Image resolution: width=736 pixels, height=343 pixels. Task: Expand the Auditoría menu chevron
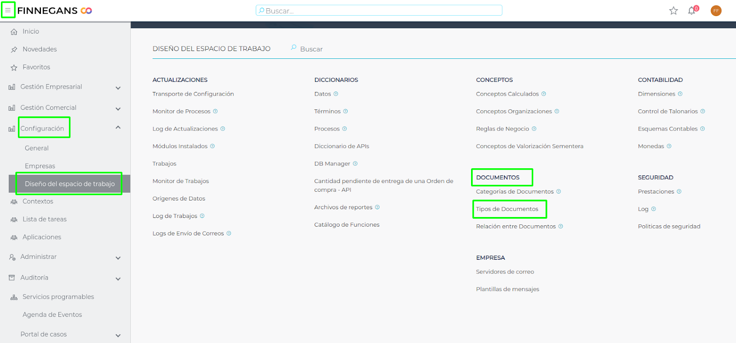pyautogui.click(x=118, y=279)
